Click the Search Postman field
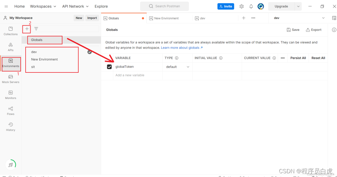This screenshot has width=337, height=177. [x=164, y=6]
